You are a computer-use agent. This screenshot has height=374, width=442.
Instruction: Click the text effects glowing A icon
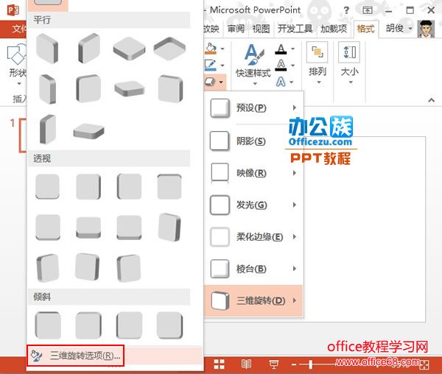tap(281, 82)
